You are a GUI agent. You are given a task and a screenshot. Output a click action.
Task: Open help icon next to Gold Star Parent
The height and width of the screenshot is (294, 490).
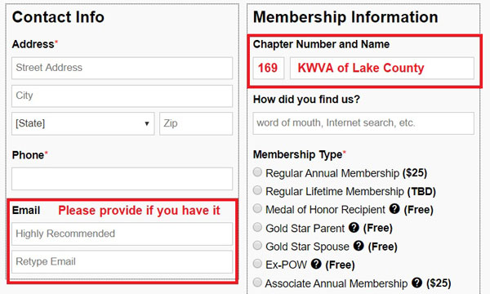click(x=354, y=227)
